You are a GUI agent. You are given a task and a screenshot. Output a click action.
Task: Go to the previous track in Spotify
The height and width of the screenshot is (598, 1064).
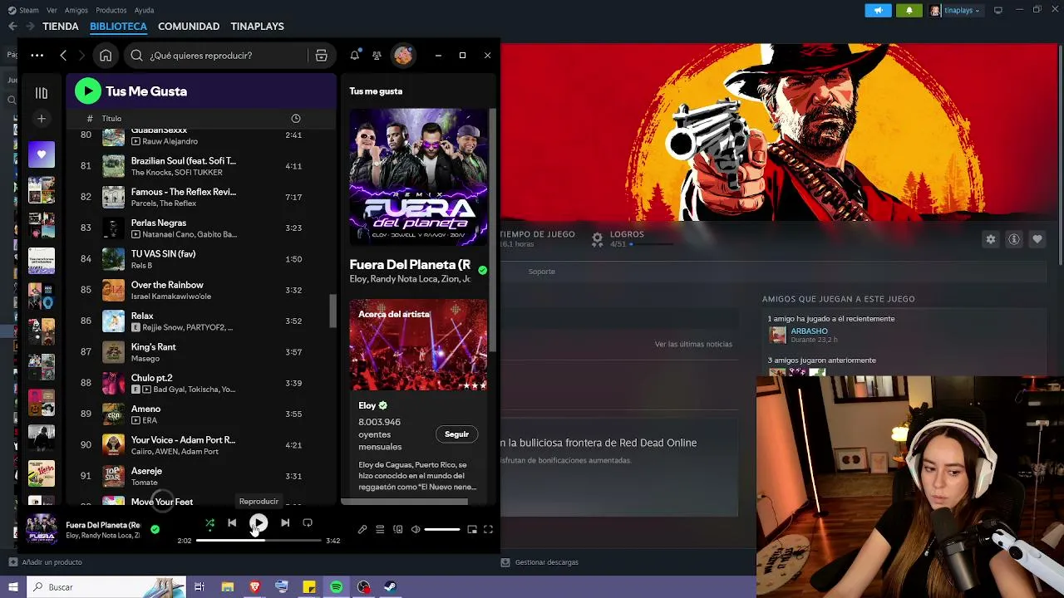232,522
